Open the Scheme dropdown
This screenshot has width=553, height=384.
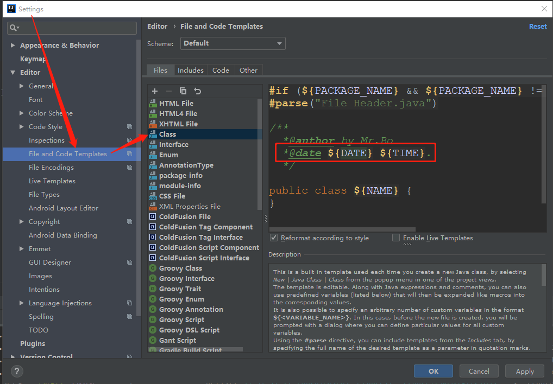point(232,43)
